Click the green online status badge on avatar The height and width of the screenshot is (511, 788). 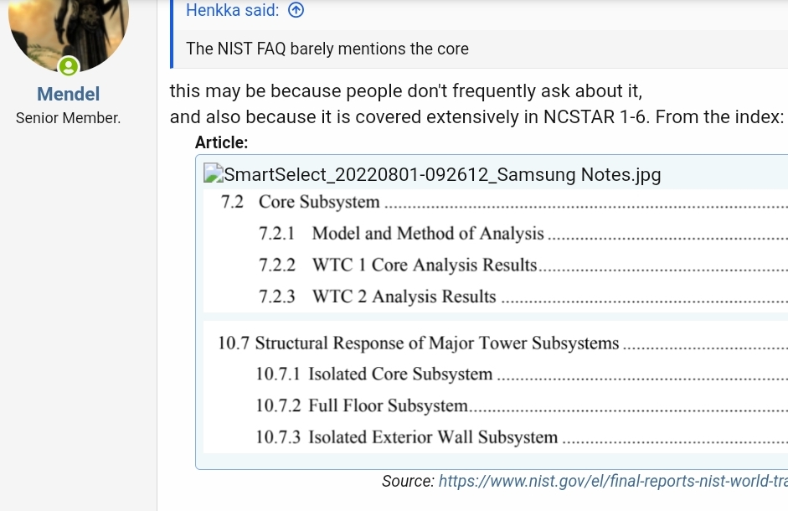coord(69,66)
